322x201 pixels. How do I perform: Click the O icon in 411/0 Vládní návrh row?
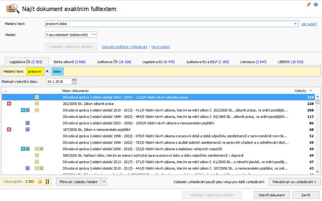pyautogui.click(x=23, y=110)
